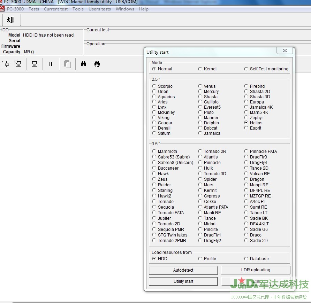The height and width of the screenshot is (303, 311).
Task: Click the binoculars with dots icon
Action: [97, 64]
